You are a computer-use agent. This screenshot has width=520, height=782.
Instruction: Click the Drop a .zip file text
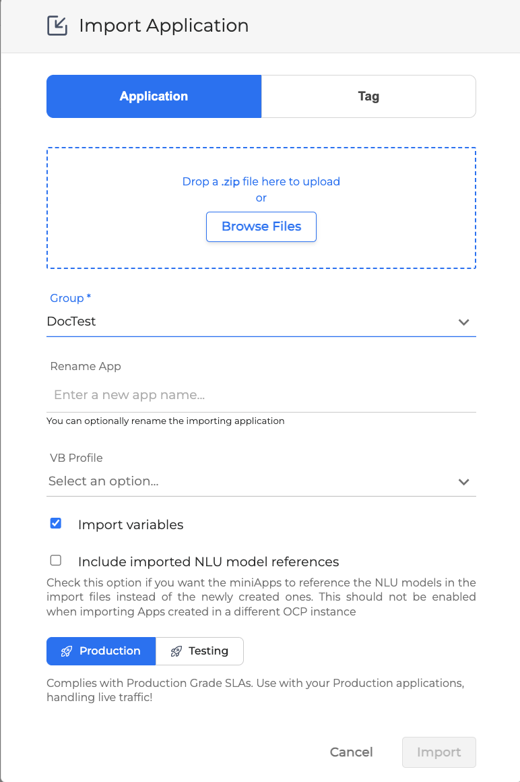point(261,181)
